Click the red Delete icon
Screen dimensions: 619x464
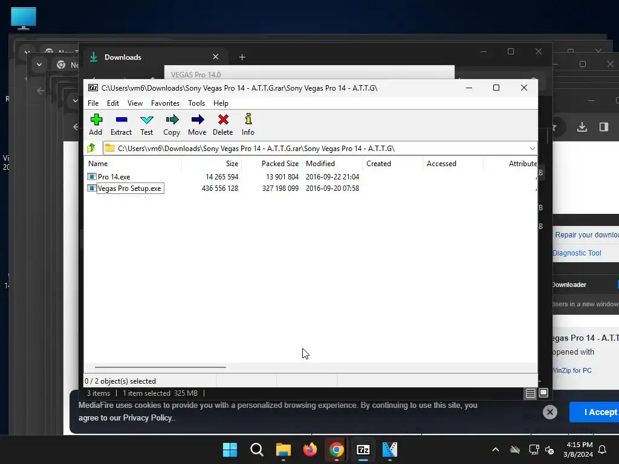click(x=223, y=120)
